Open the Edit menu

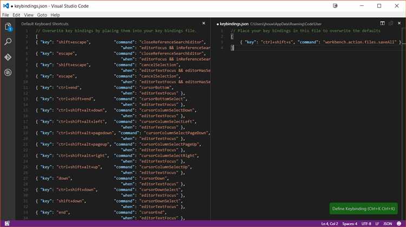17,15
